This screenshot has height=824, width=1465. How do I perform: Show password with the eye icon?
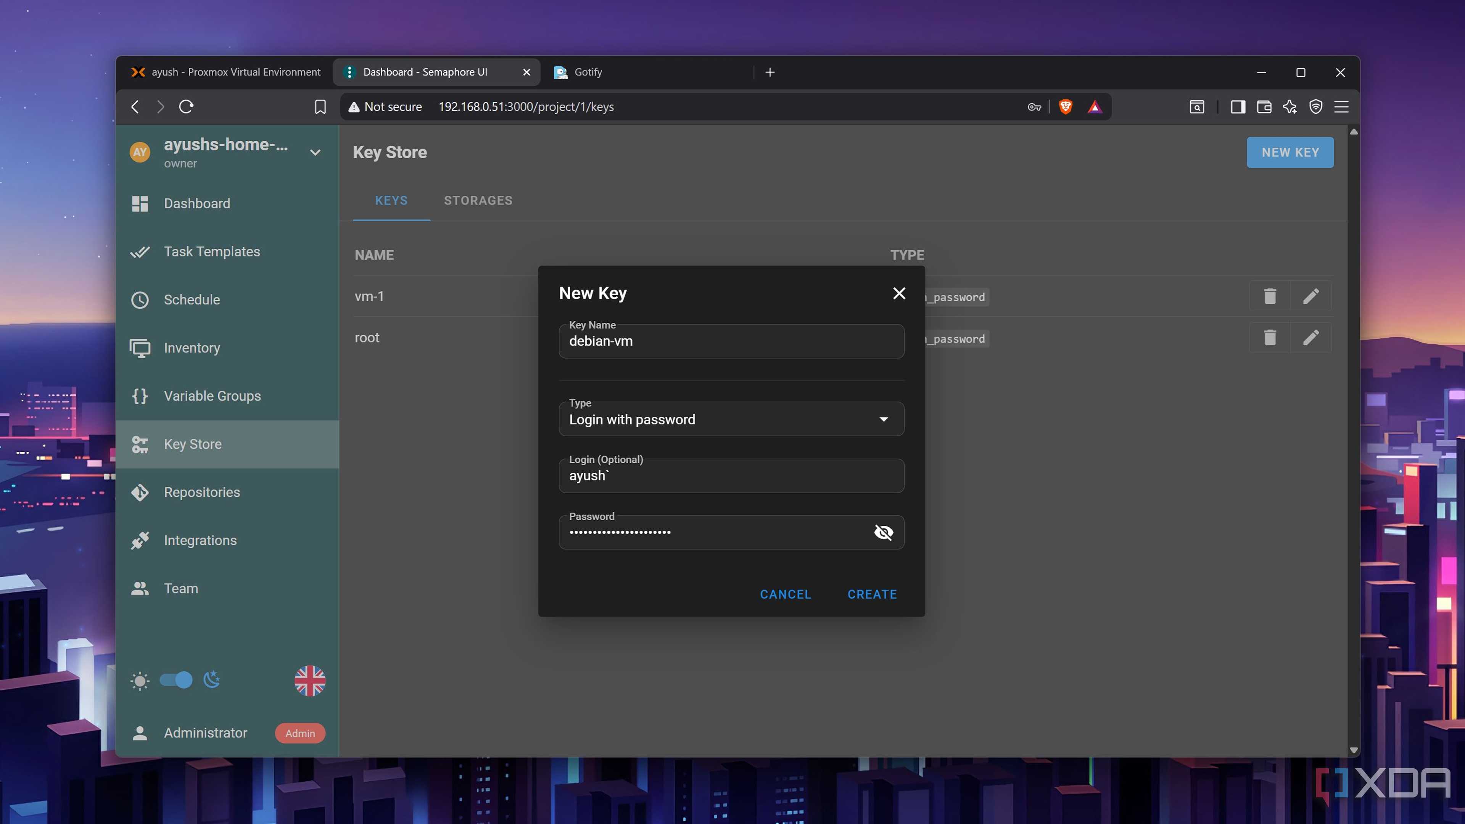point(883,532)
